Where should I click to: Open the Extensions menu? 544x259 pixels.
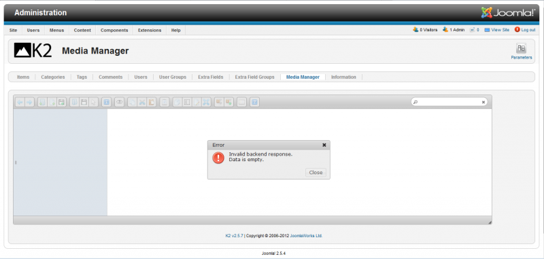click(x=150, y=30)
